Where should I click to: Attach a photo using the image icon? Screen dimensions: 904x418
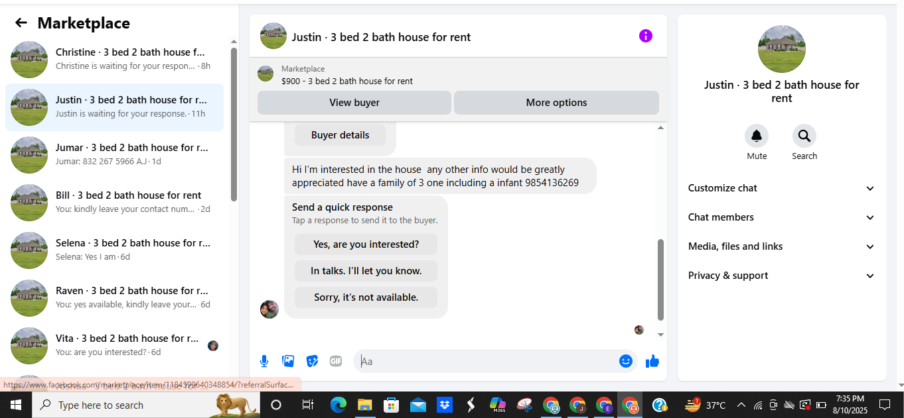[288, 361]
